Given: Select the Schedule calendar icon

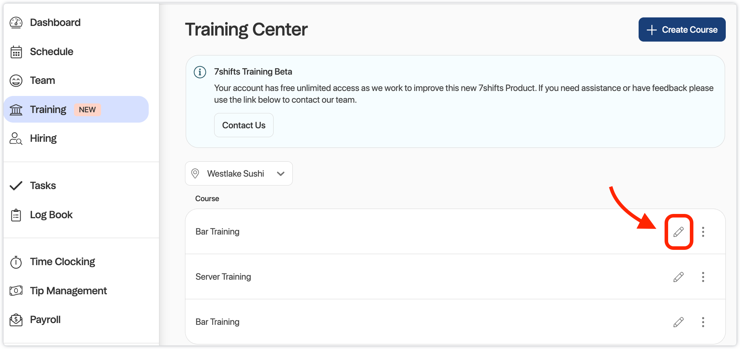Looking at the screenshot, I should pyautogui.click(x=16, y=52).
